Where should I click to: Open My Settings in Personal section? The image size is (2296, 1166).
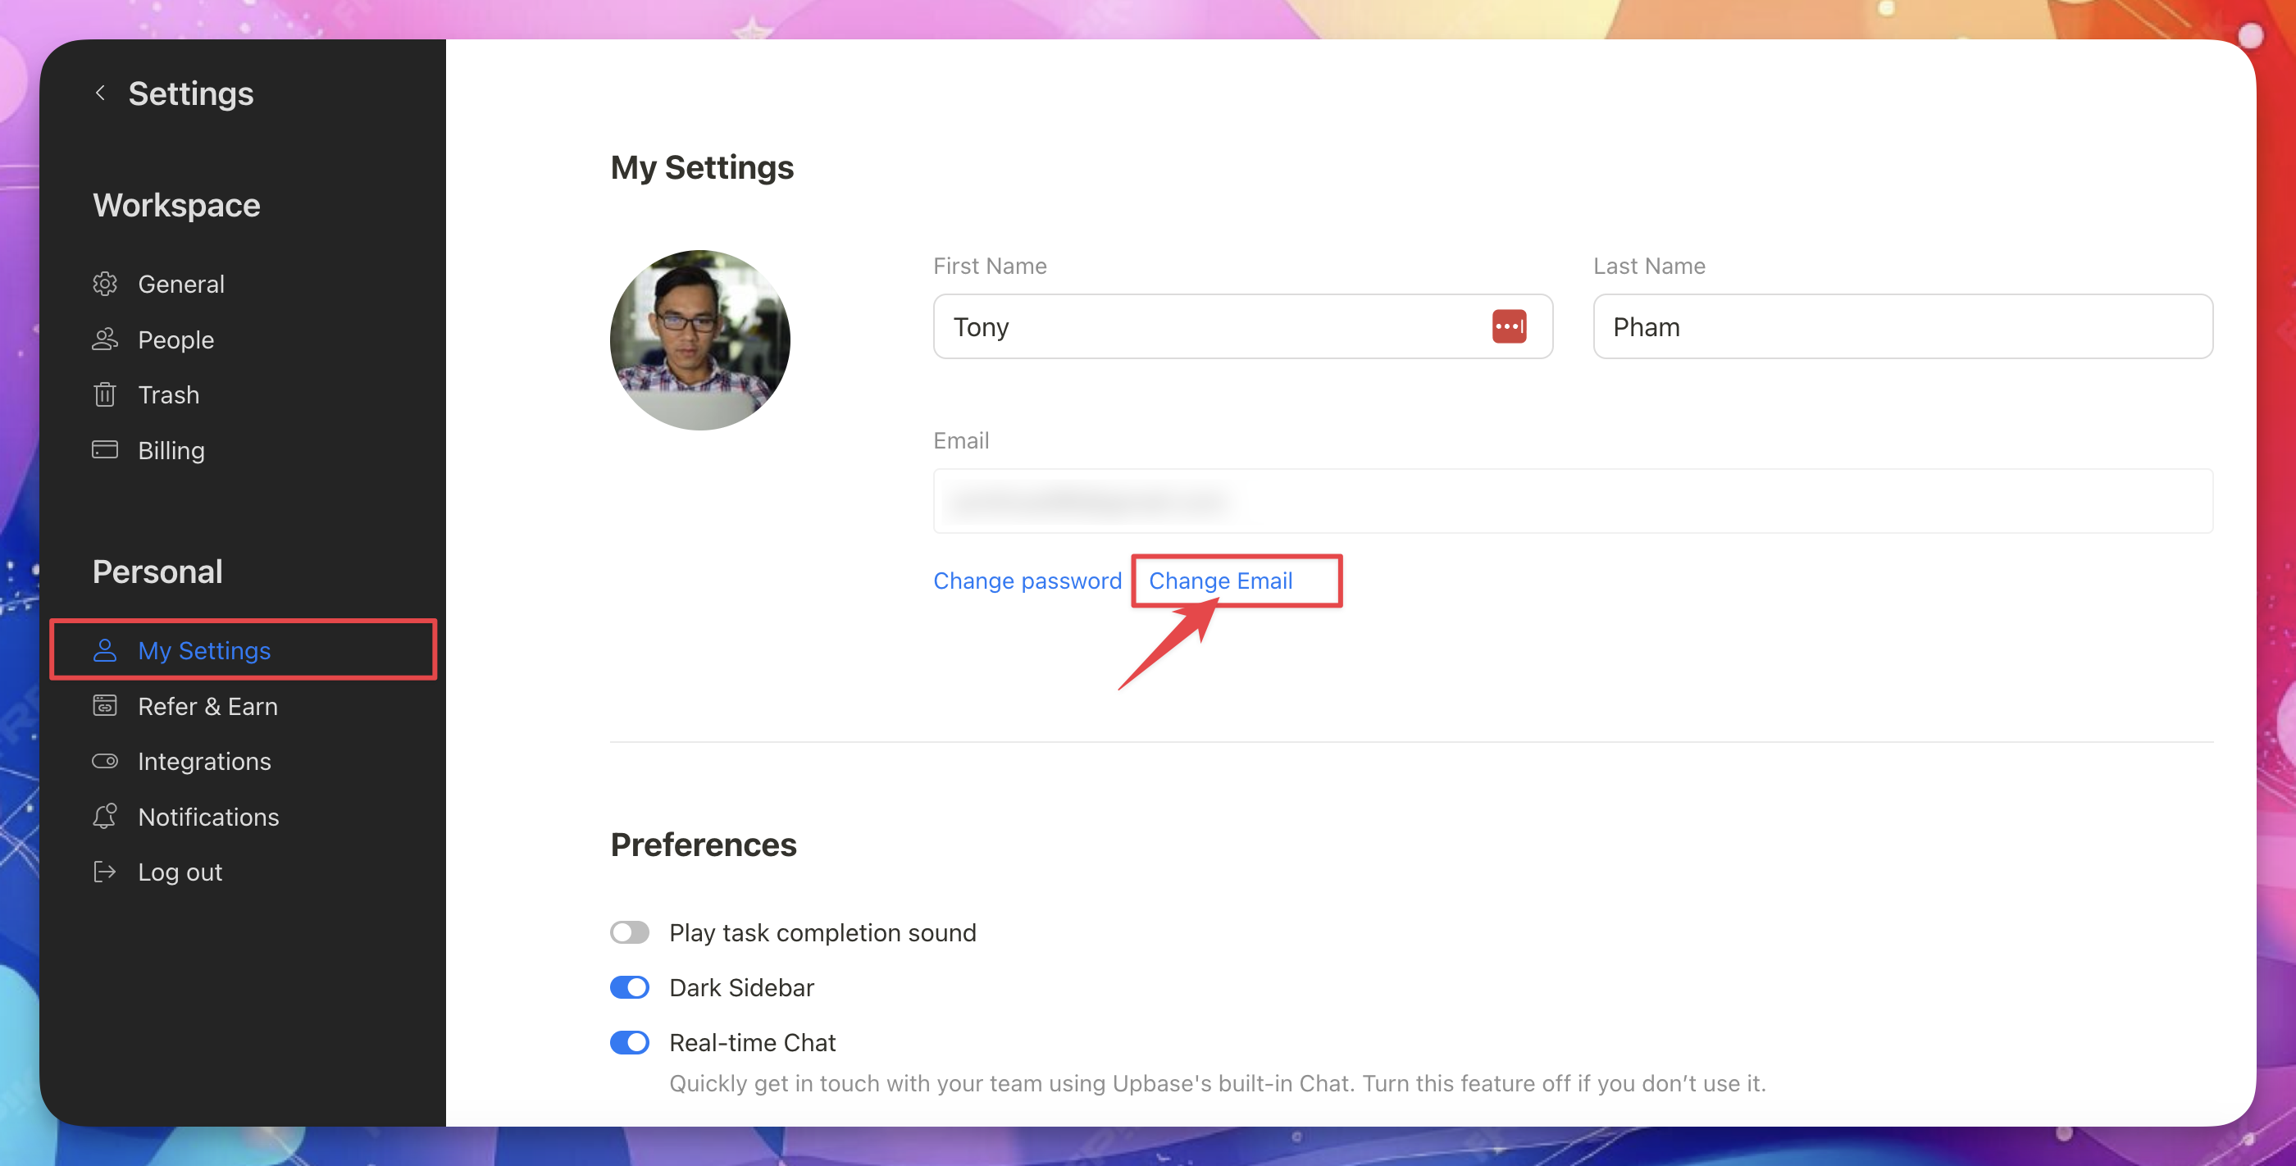click(204, 651)
